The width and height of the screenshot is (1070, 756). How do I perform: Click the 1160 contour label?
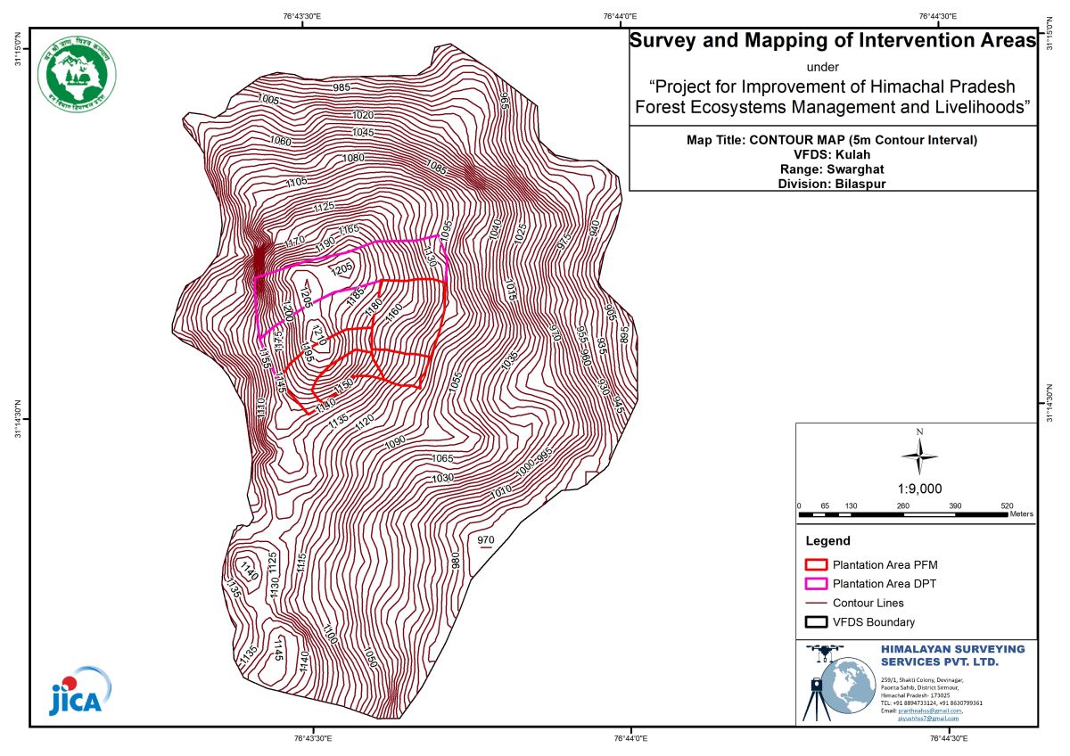pos(395,311)
